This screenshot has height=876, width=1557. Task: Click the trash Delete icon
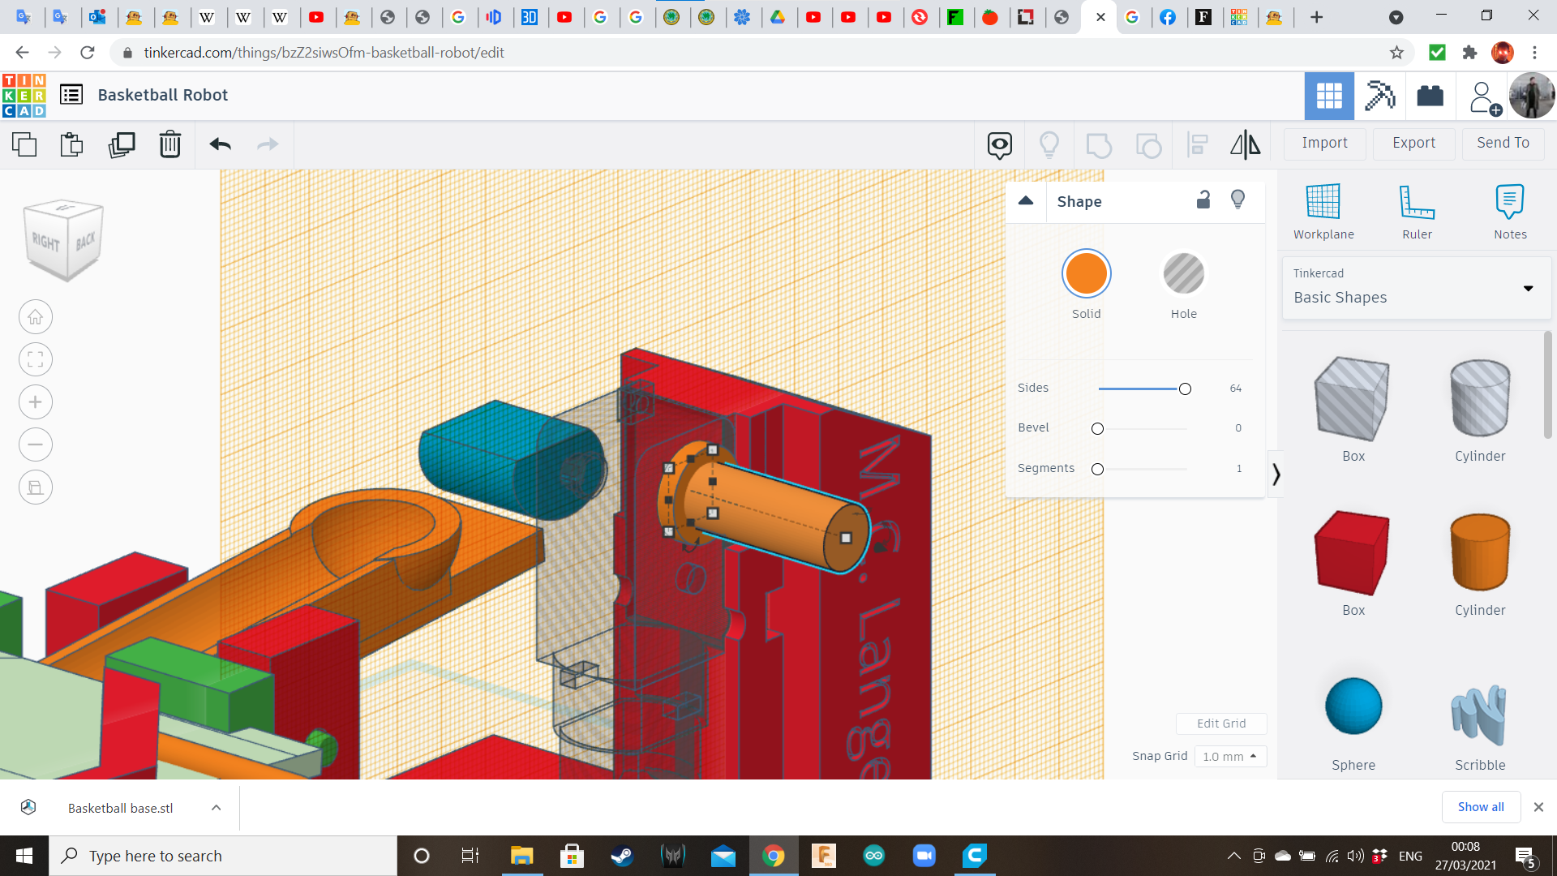(x=169, y=145)
